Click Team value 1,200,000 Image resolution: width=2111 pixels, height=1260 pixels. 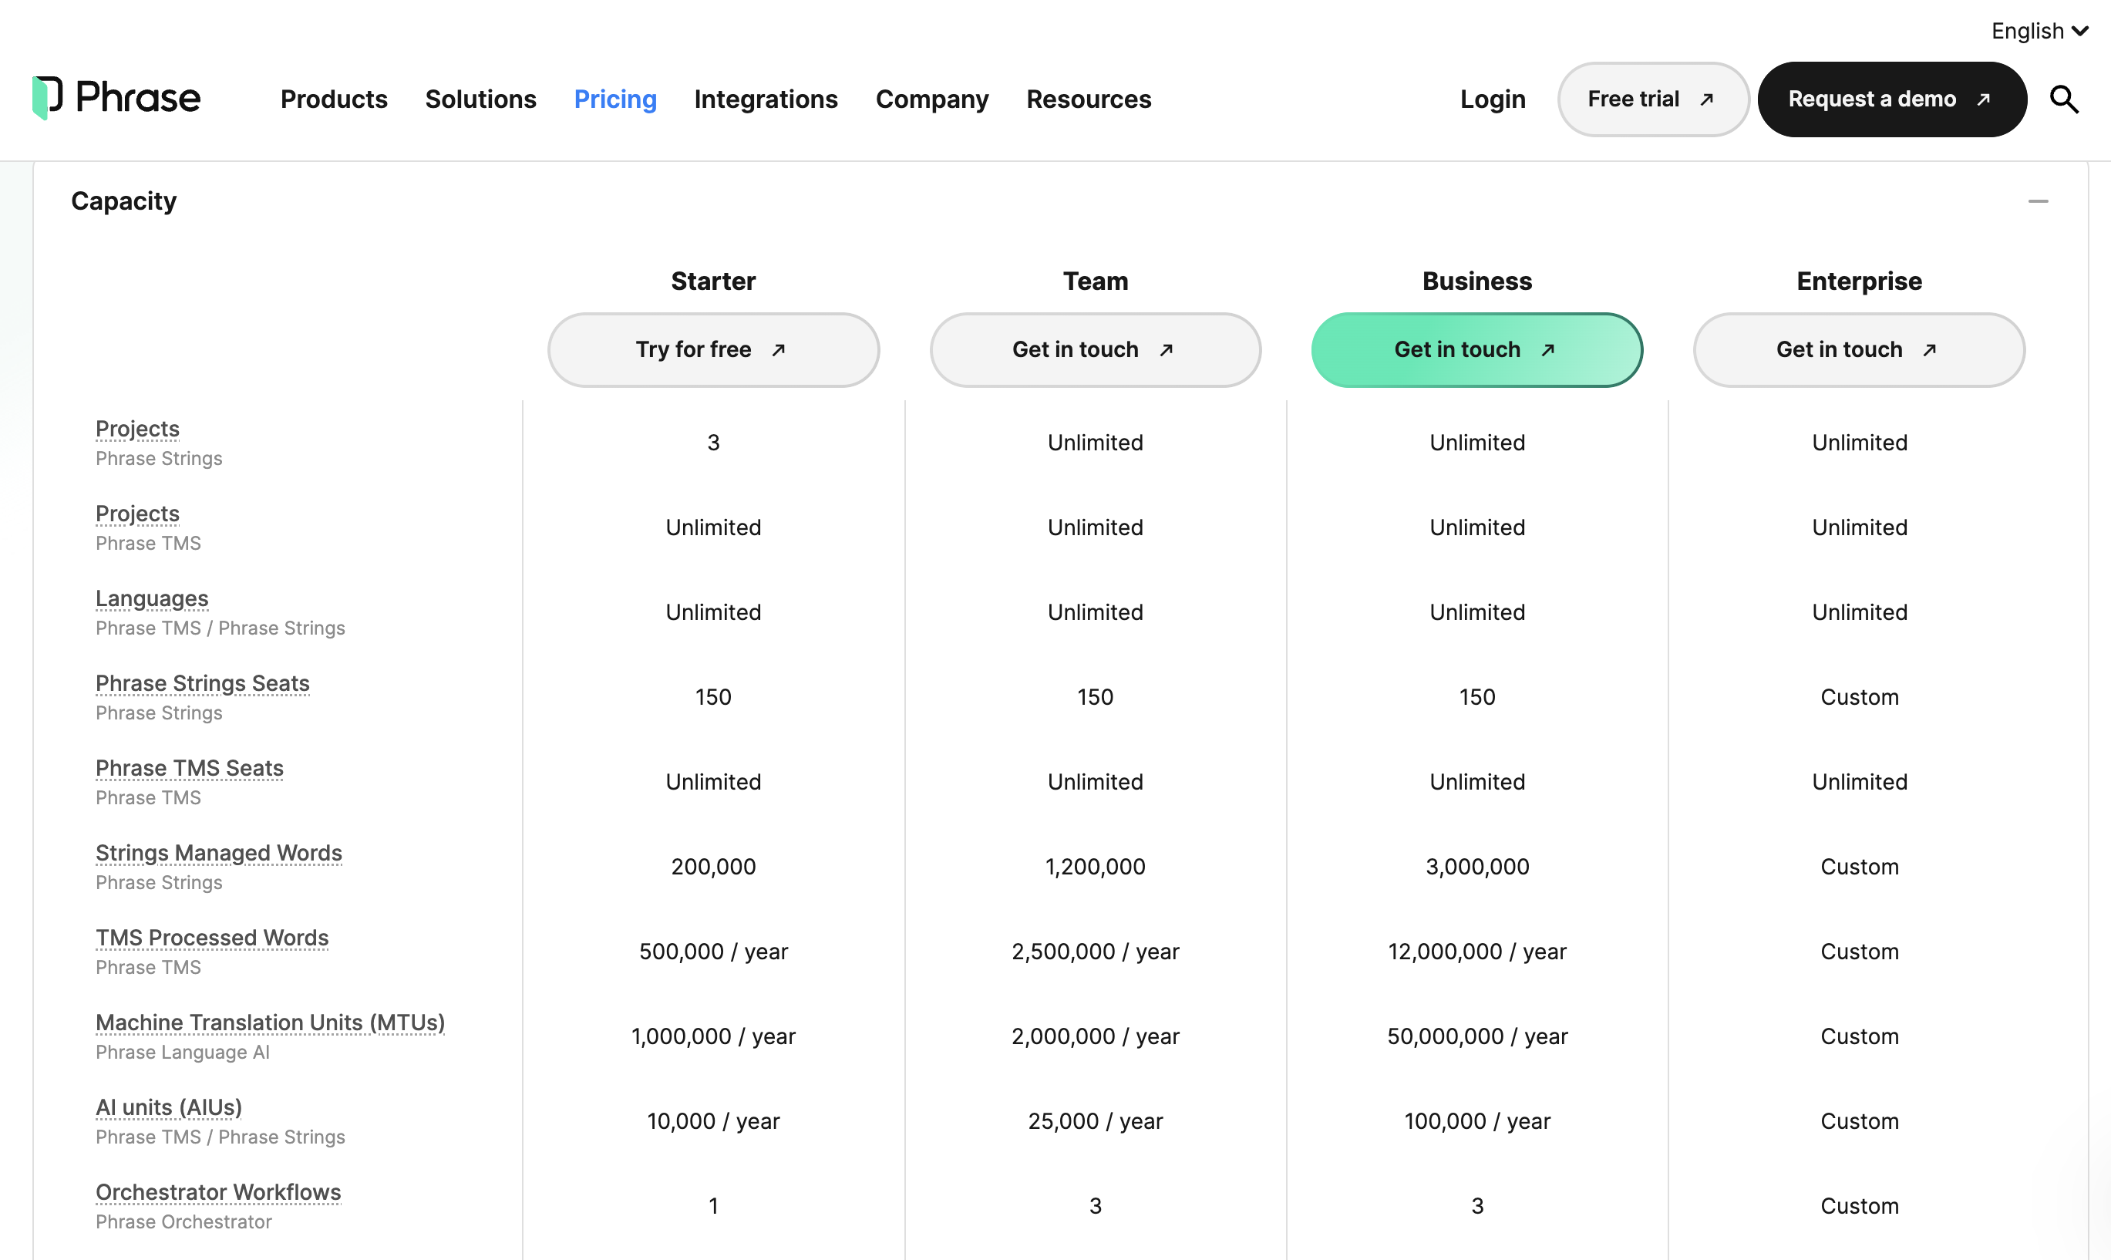[1095, 867]
